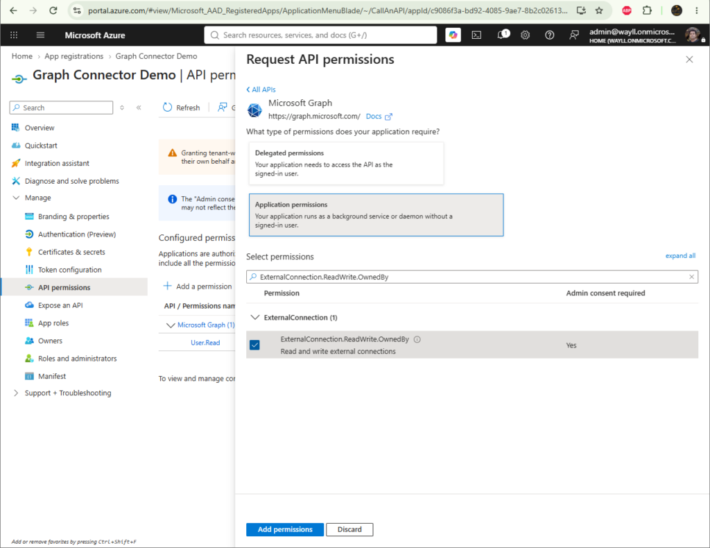Screen dimensions: 710x548
Task: Reload the Azure portal page
Action: 53,10
